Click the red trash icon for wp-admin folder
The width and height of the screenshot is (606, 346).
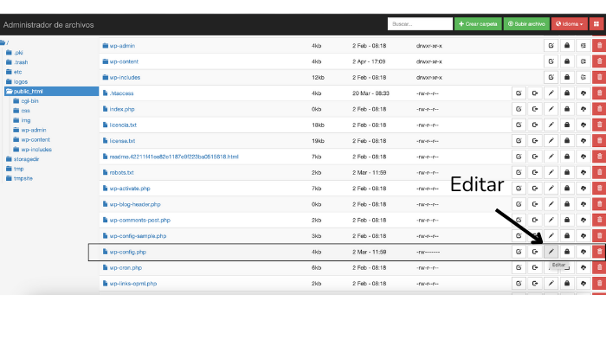[599, 46]
